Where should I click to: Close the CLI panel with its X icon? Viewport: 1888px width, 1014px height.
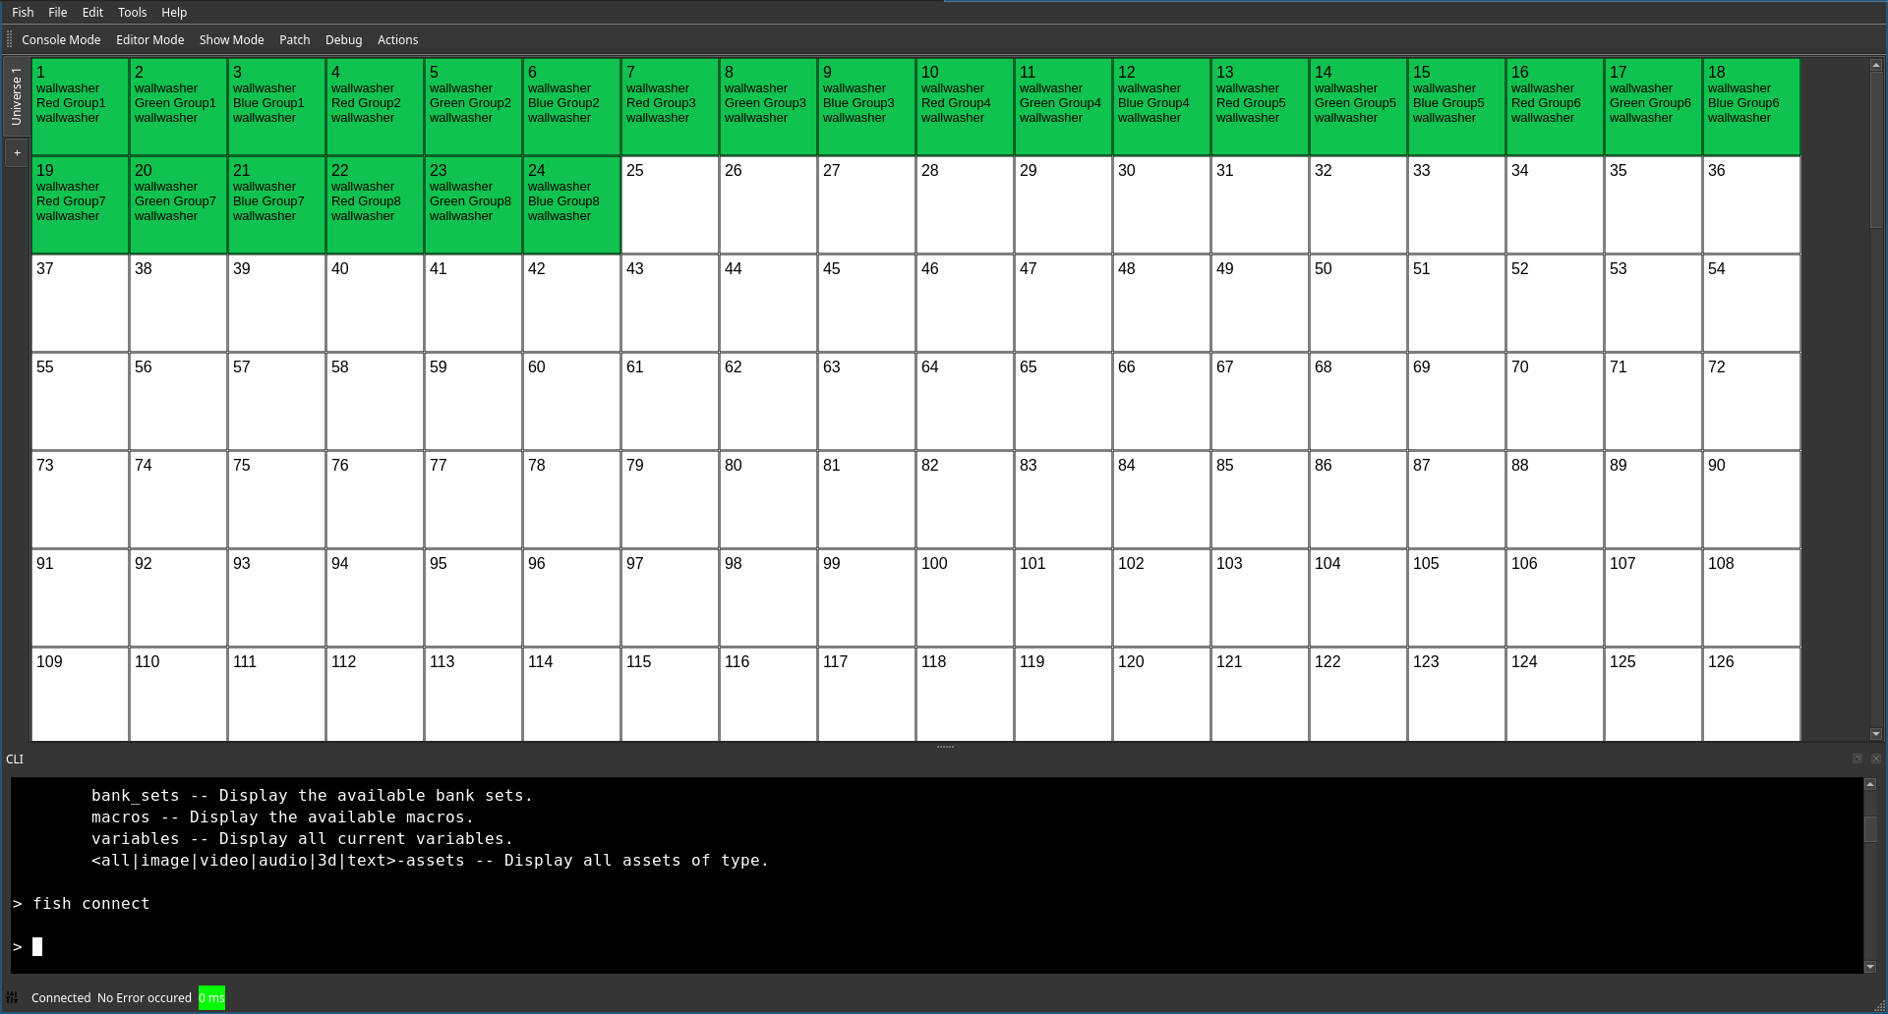[1874, 759]
